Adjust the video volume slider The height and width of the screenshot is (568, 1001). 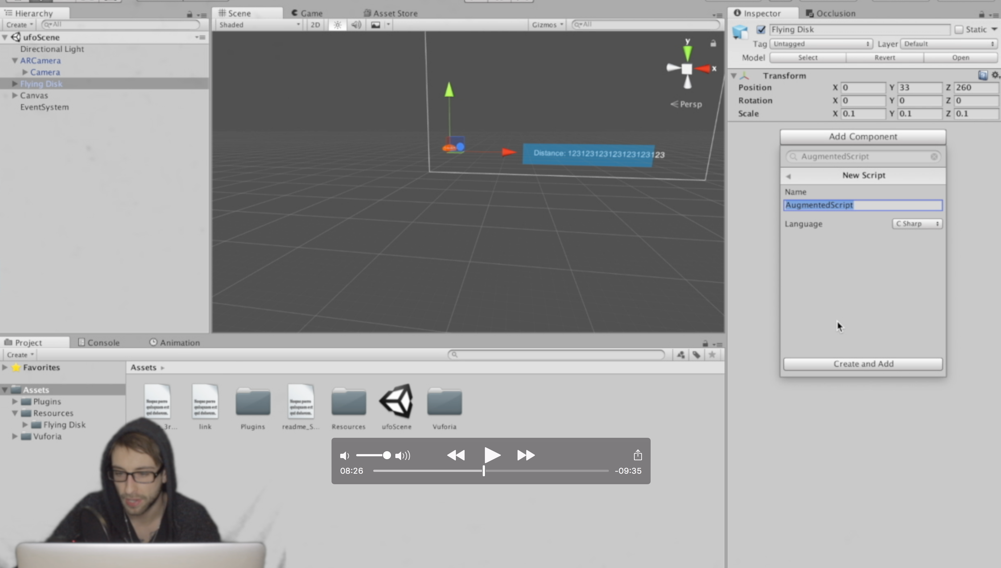pos(373,455)
